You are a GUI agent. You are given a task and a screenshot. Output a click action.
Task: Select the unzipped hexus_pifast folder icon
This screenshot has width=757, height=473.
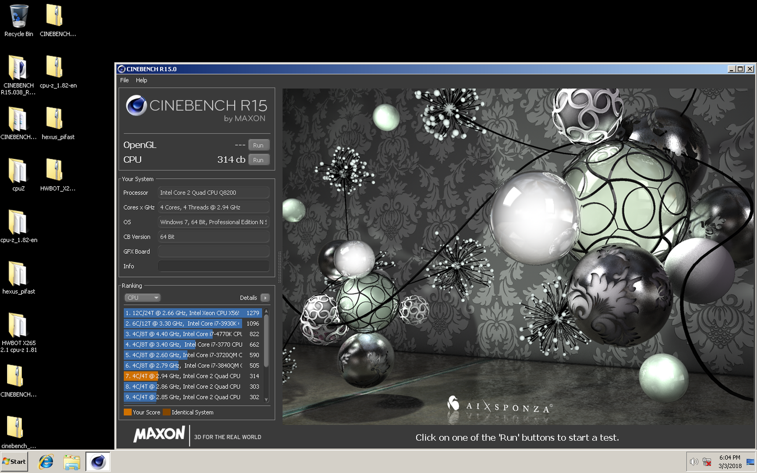click(x=18, y=278)
